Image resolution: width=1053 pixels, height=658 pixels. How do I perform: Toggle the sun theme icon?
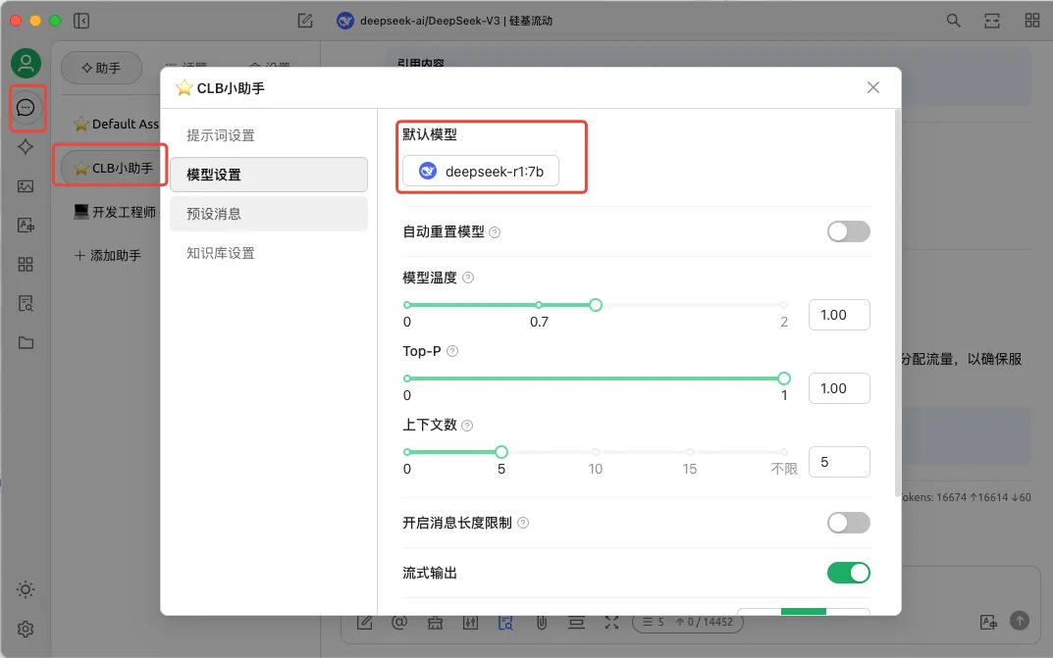tap(26, 589)
